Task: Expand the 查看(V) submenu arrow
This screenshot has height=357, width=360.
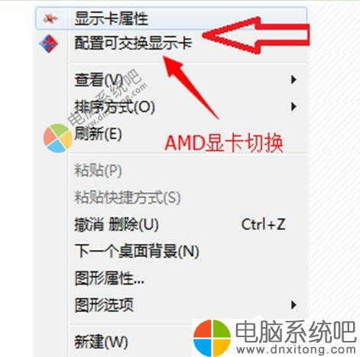Action: (x=294, y=80)
